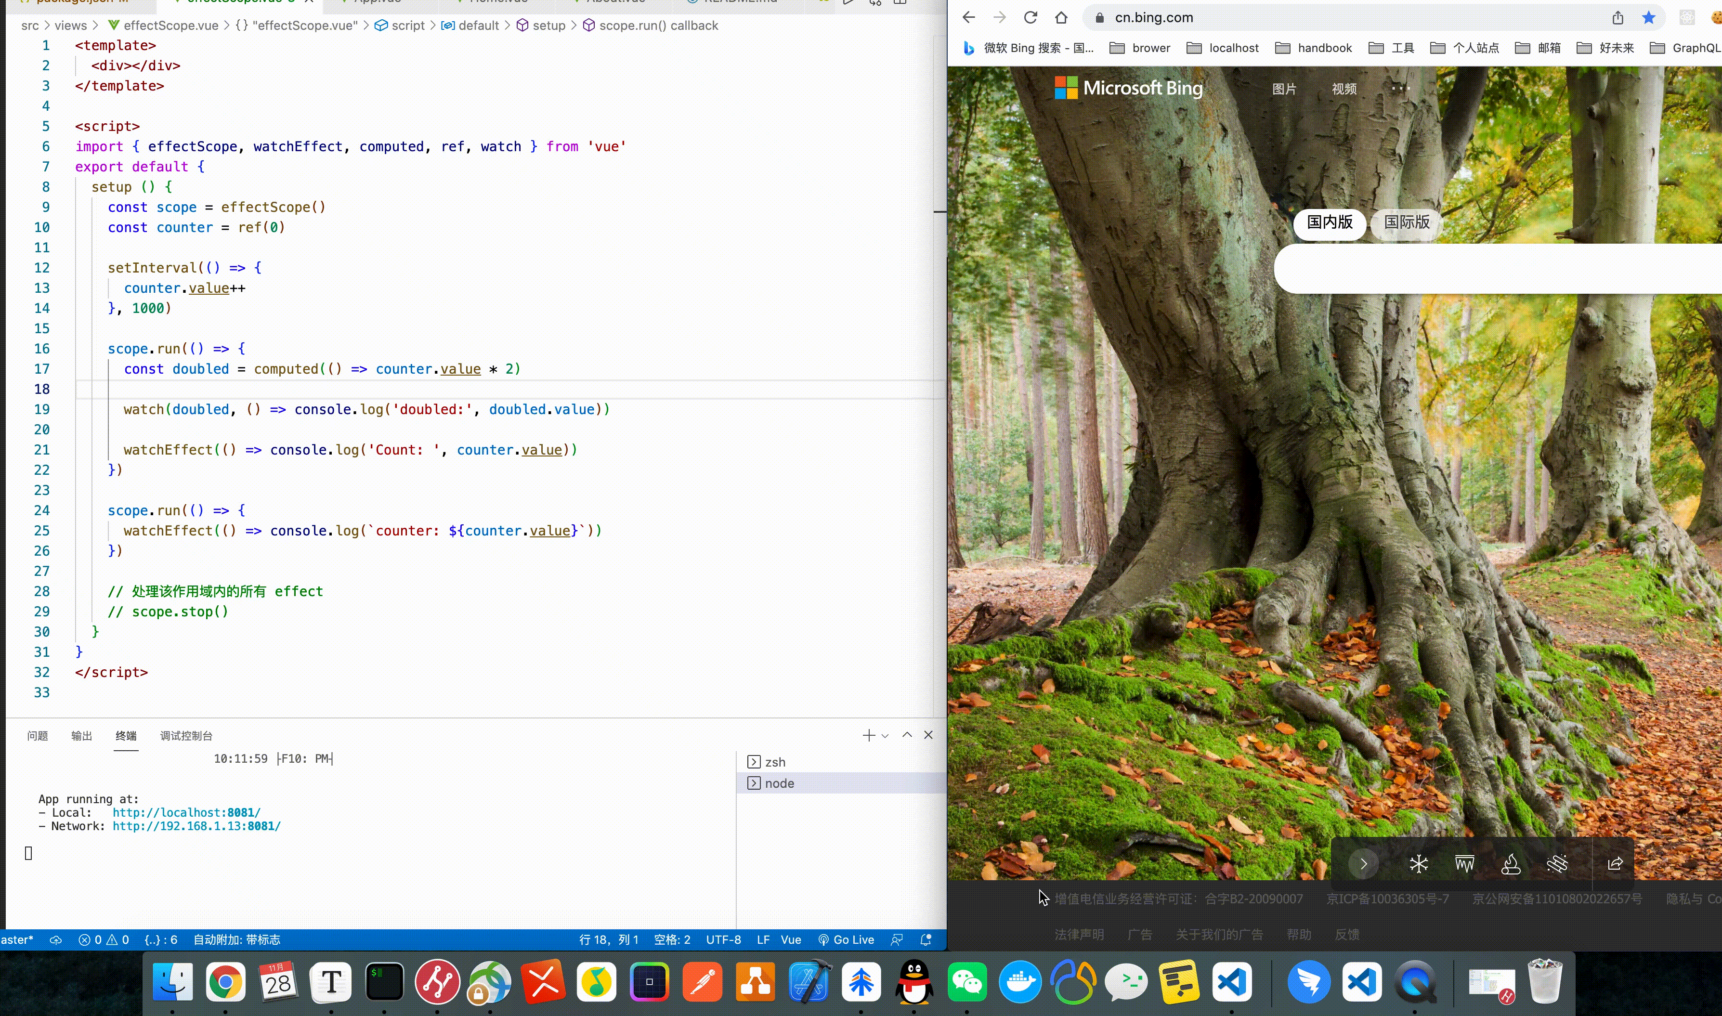1722x1016 pixels.
Task: Toggle terminal panel size with up chevron
Action: click(907, 735)
